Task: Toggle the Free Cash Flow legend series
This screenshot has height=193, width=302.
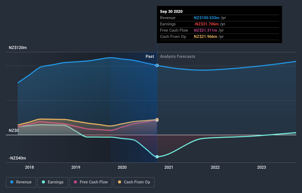Action: 91,182
